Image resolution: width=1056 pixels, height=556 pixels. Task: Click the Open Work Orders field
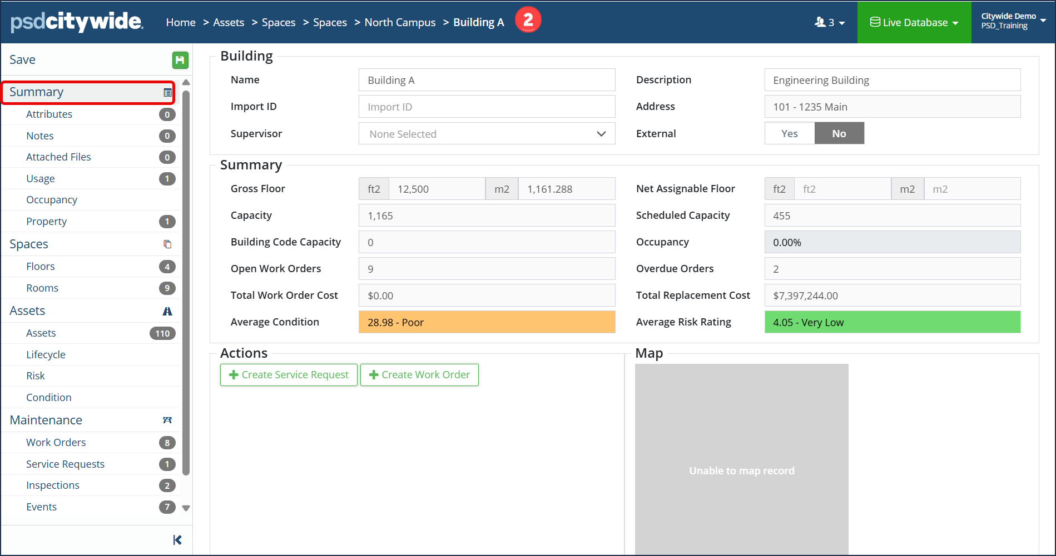click(x=487, y=269)
